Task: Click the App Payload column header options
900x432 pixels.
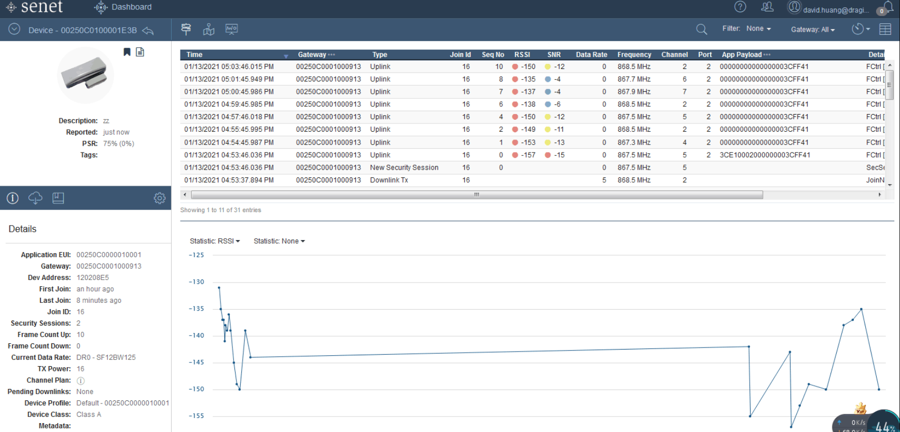Action: [x=767, y=54]
